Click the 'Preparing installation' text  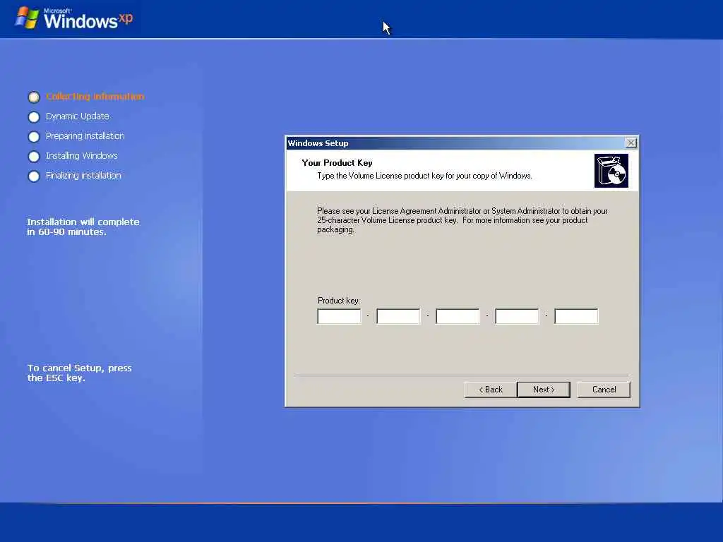pyautogui.click(x=85, y=136)
